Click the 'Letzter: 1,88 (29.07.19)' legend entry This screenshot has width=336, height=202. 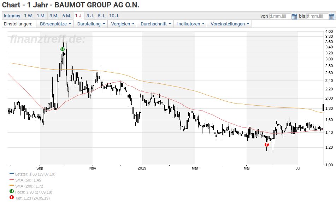(35, 174)
